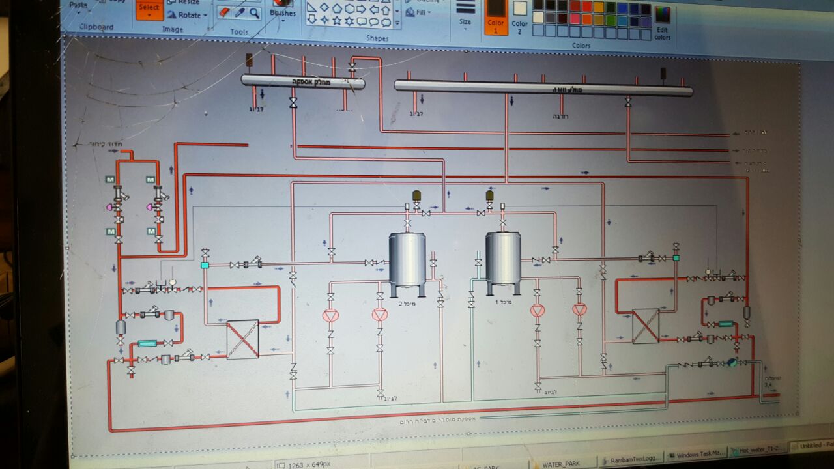Select the Magnifier tool
The image size is (834, 469).
coord(254,12)
